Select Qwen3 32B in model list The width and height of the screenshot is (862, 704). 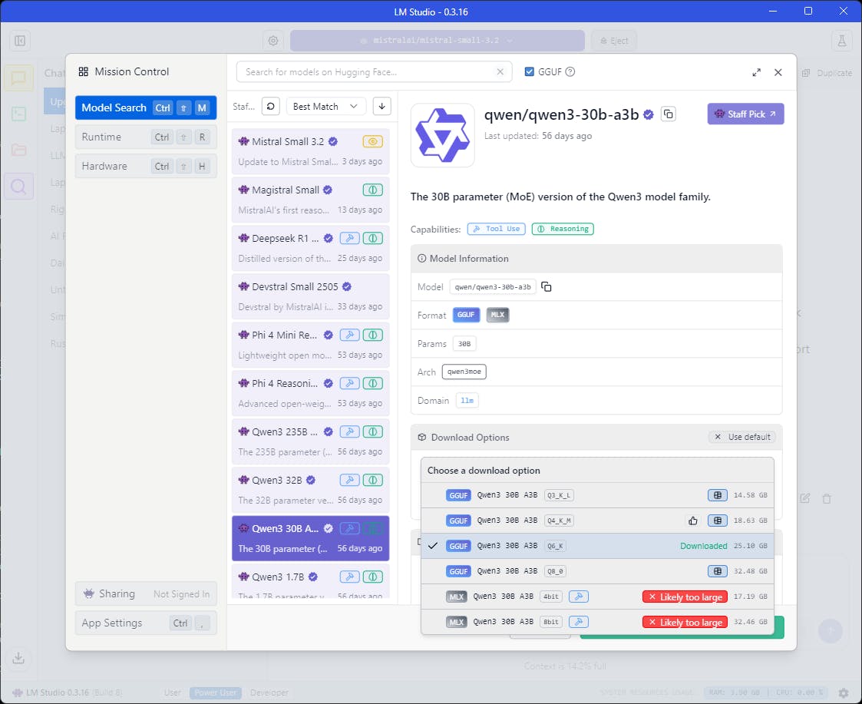[311, 490]
